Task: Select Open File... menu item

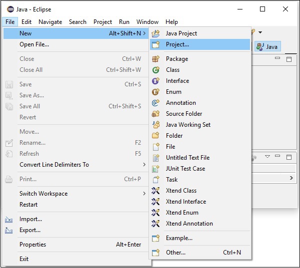Action: (x=34, y=44)
